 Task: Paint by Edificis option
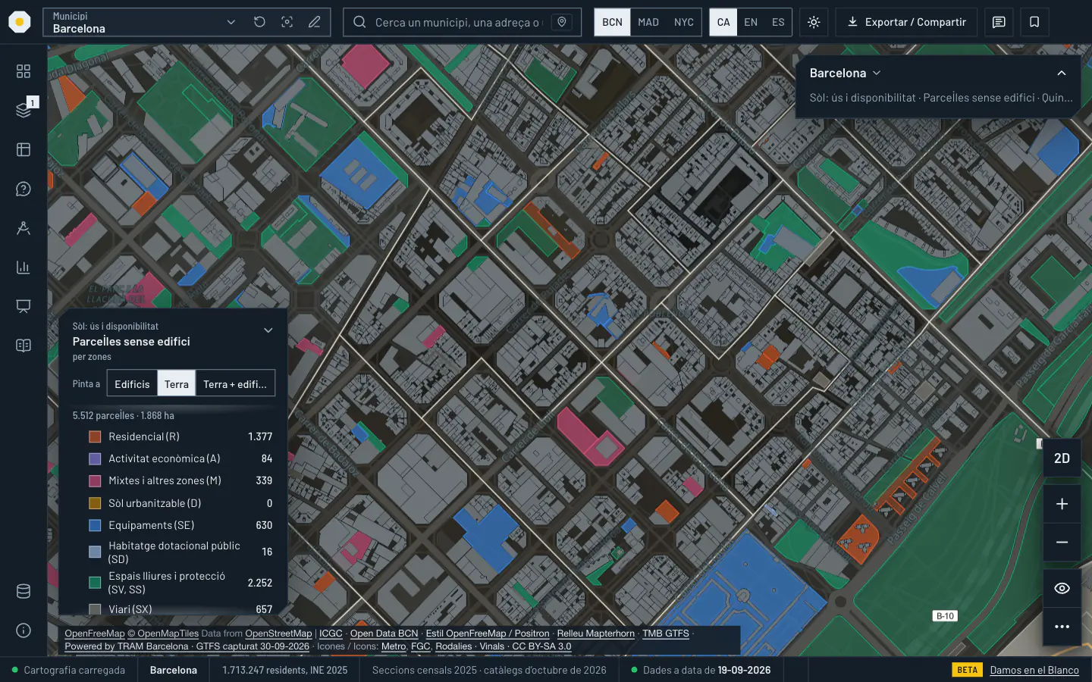(132, 383)
